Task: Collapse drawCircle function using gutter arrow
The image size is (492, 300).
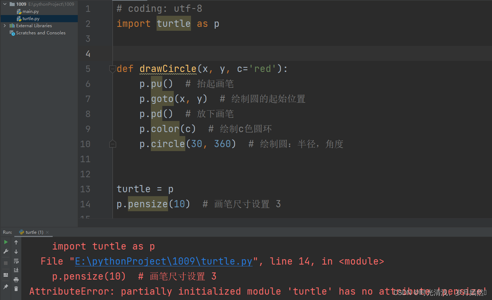Action: 113,68
